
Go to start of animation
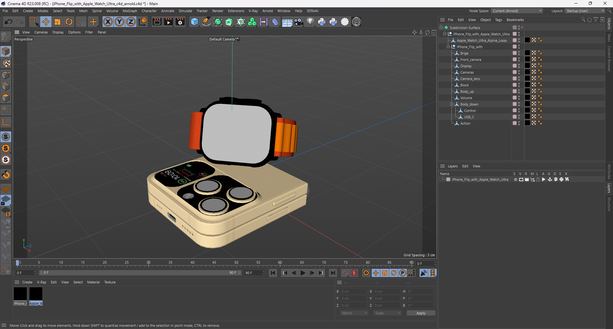coord(273,273)
